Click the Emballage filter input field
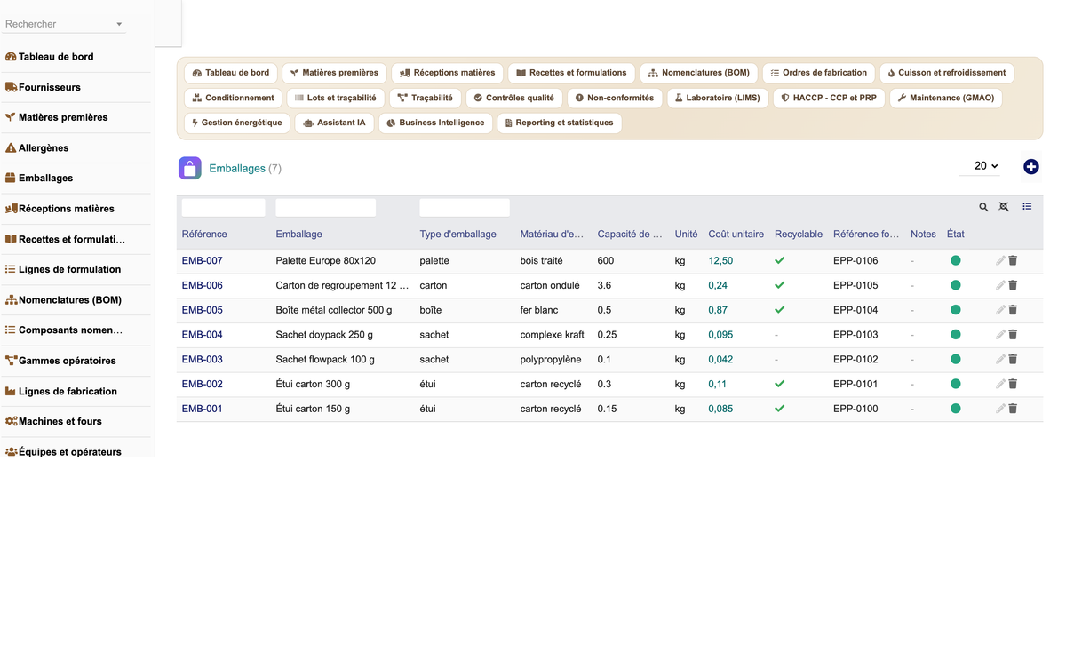Screen dimensions: 1066x660 coord(326,208)
